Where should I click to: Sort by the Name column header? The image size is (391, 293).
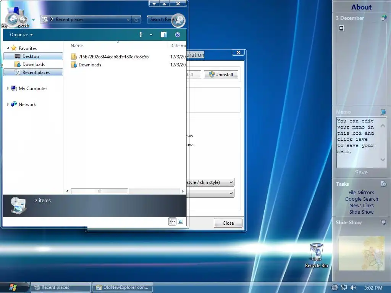click(x=76, y=46)
